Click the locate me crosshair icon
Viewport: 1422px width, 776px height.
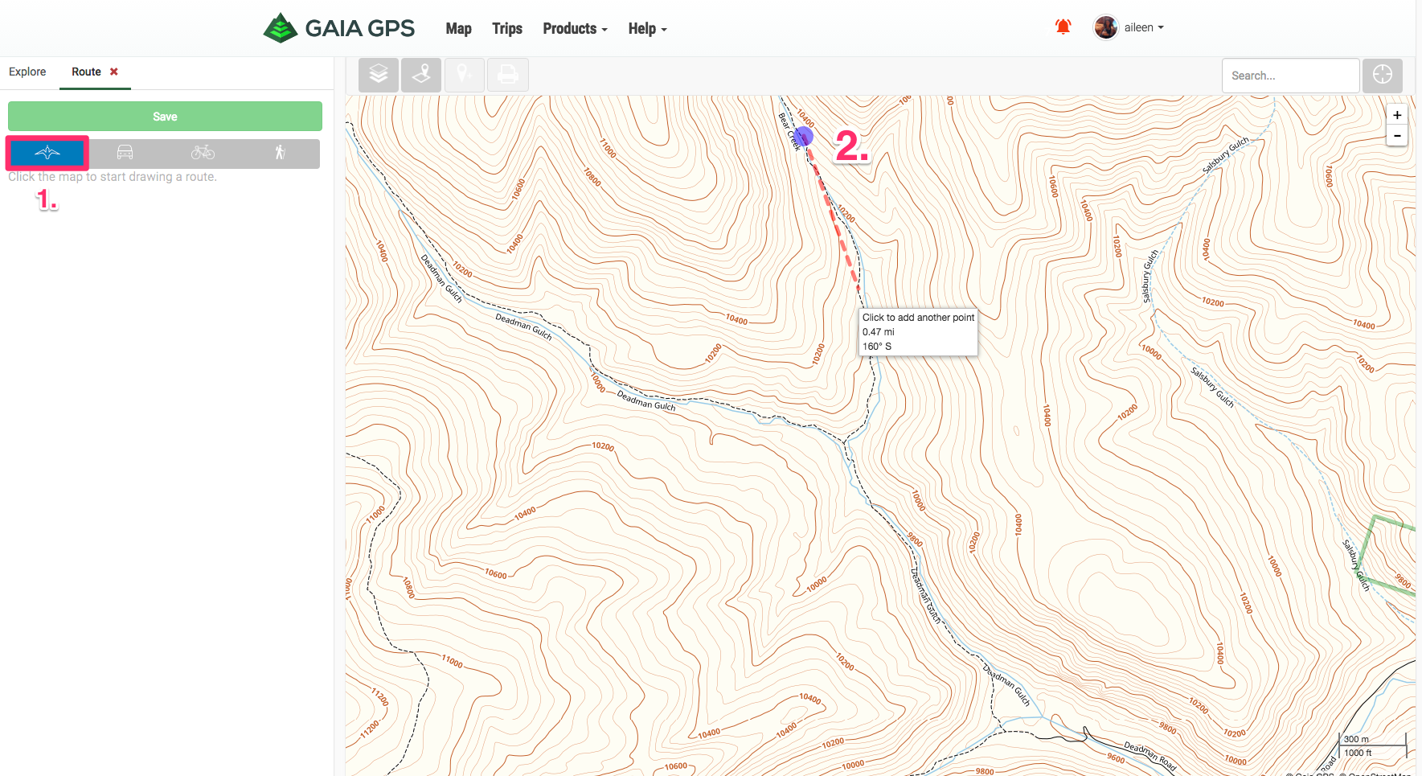click(x=1382, y=75)
